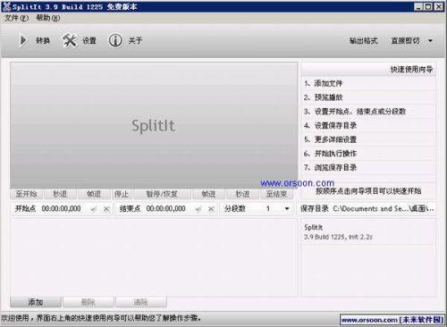Open settings via the wrench icon (设置)
447x327 pixels.
[x=70, y=40]
